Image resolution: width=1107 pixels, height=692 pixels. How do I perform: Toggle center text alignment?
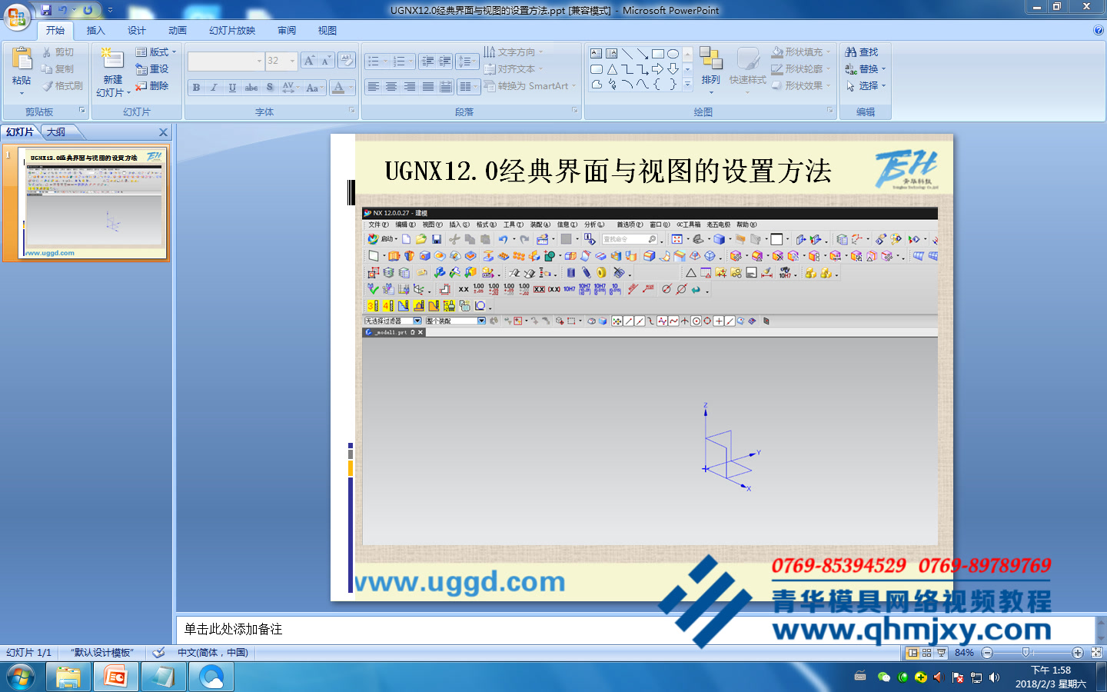pyautogui.click(x=391, y=87)
